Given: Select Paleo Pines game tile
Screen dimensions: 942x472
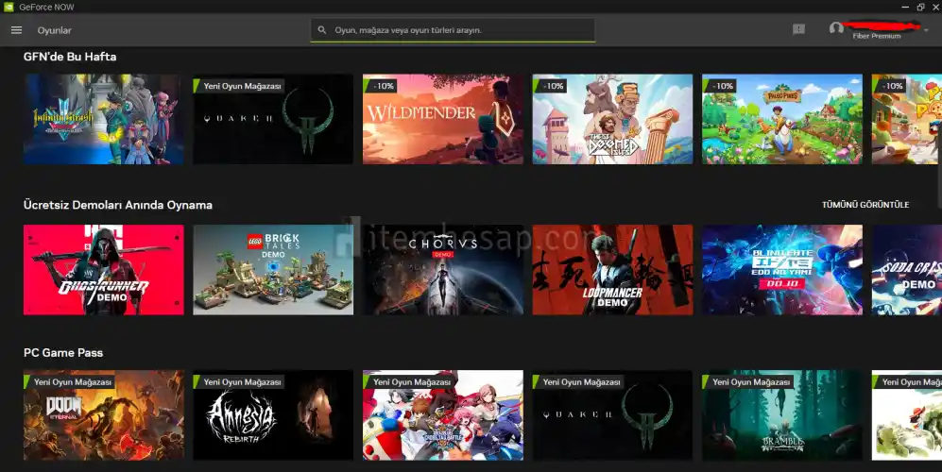Looking at the screenshot, I should 781,119.
